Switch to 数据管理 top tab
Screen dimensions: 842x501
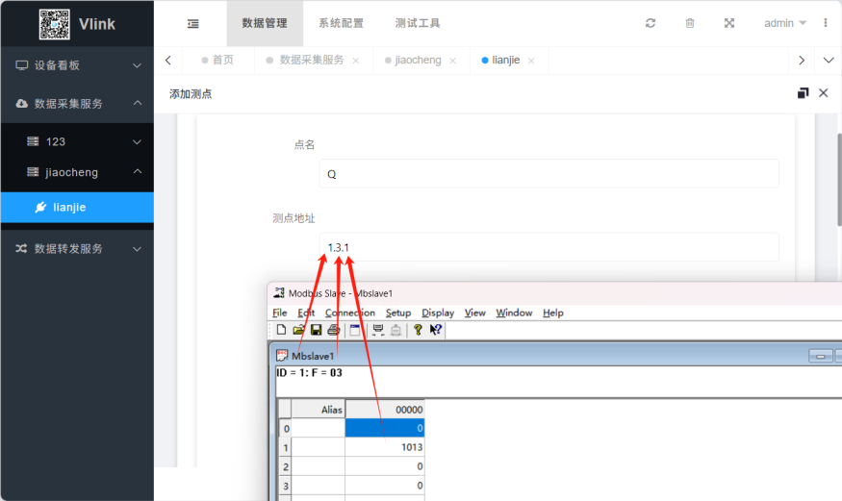click(x=265, y=23)
